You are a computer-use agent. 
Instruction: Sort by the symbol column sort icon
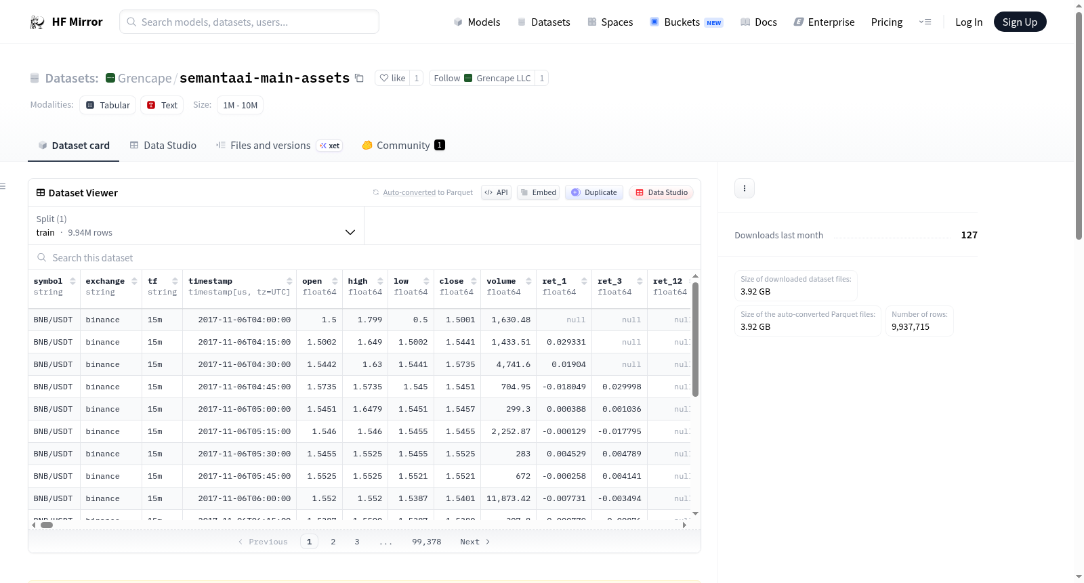coord(72,281)
